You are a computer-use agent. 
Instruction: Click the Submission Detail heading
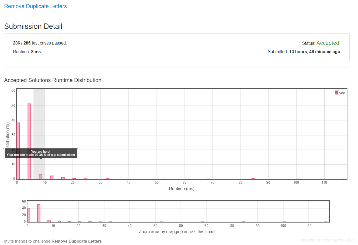[x=33, y=26]
